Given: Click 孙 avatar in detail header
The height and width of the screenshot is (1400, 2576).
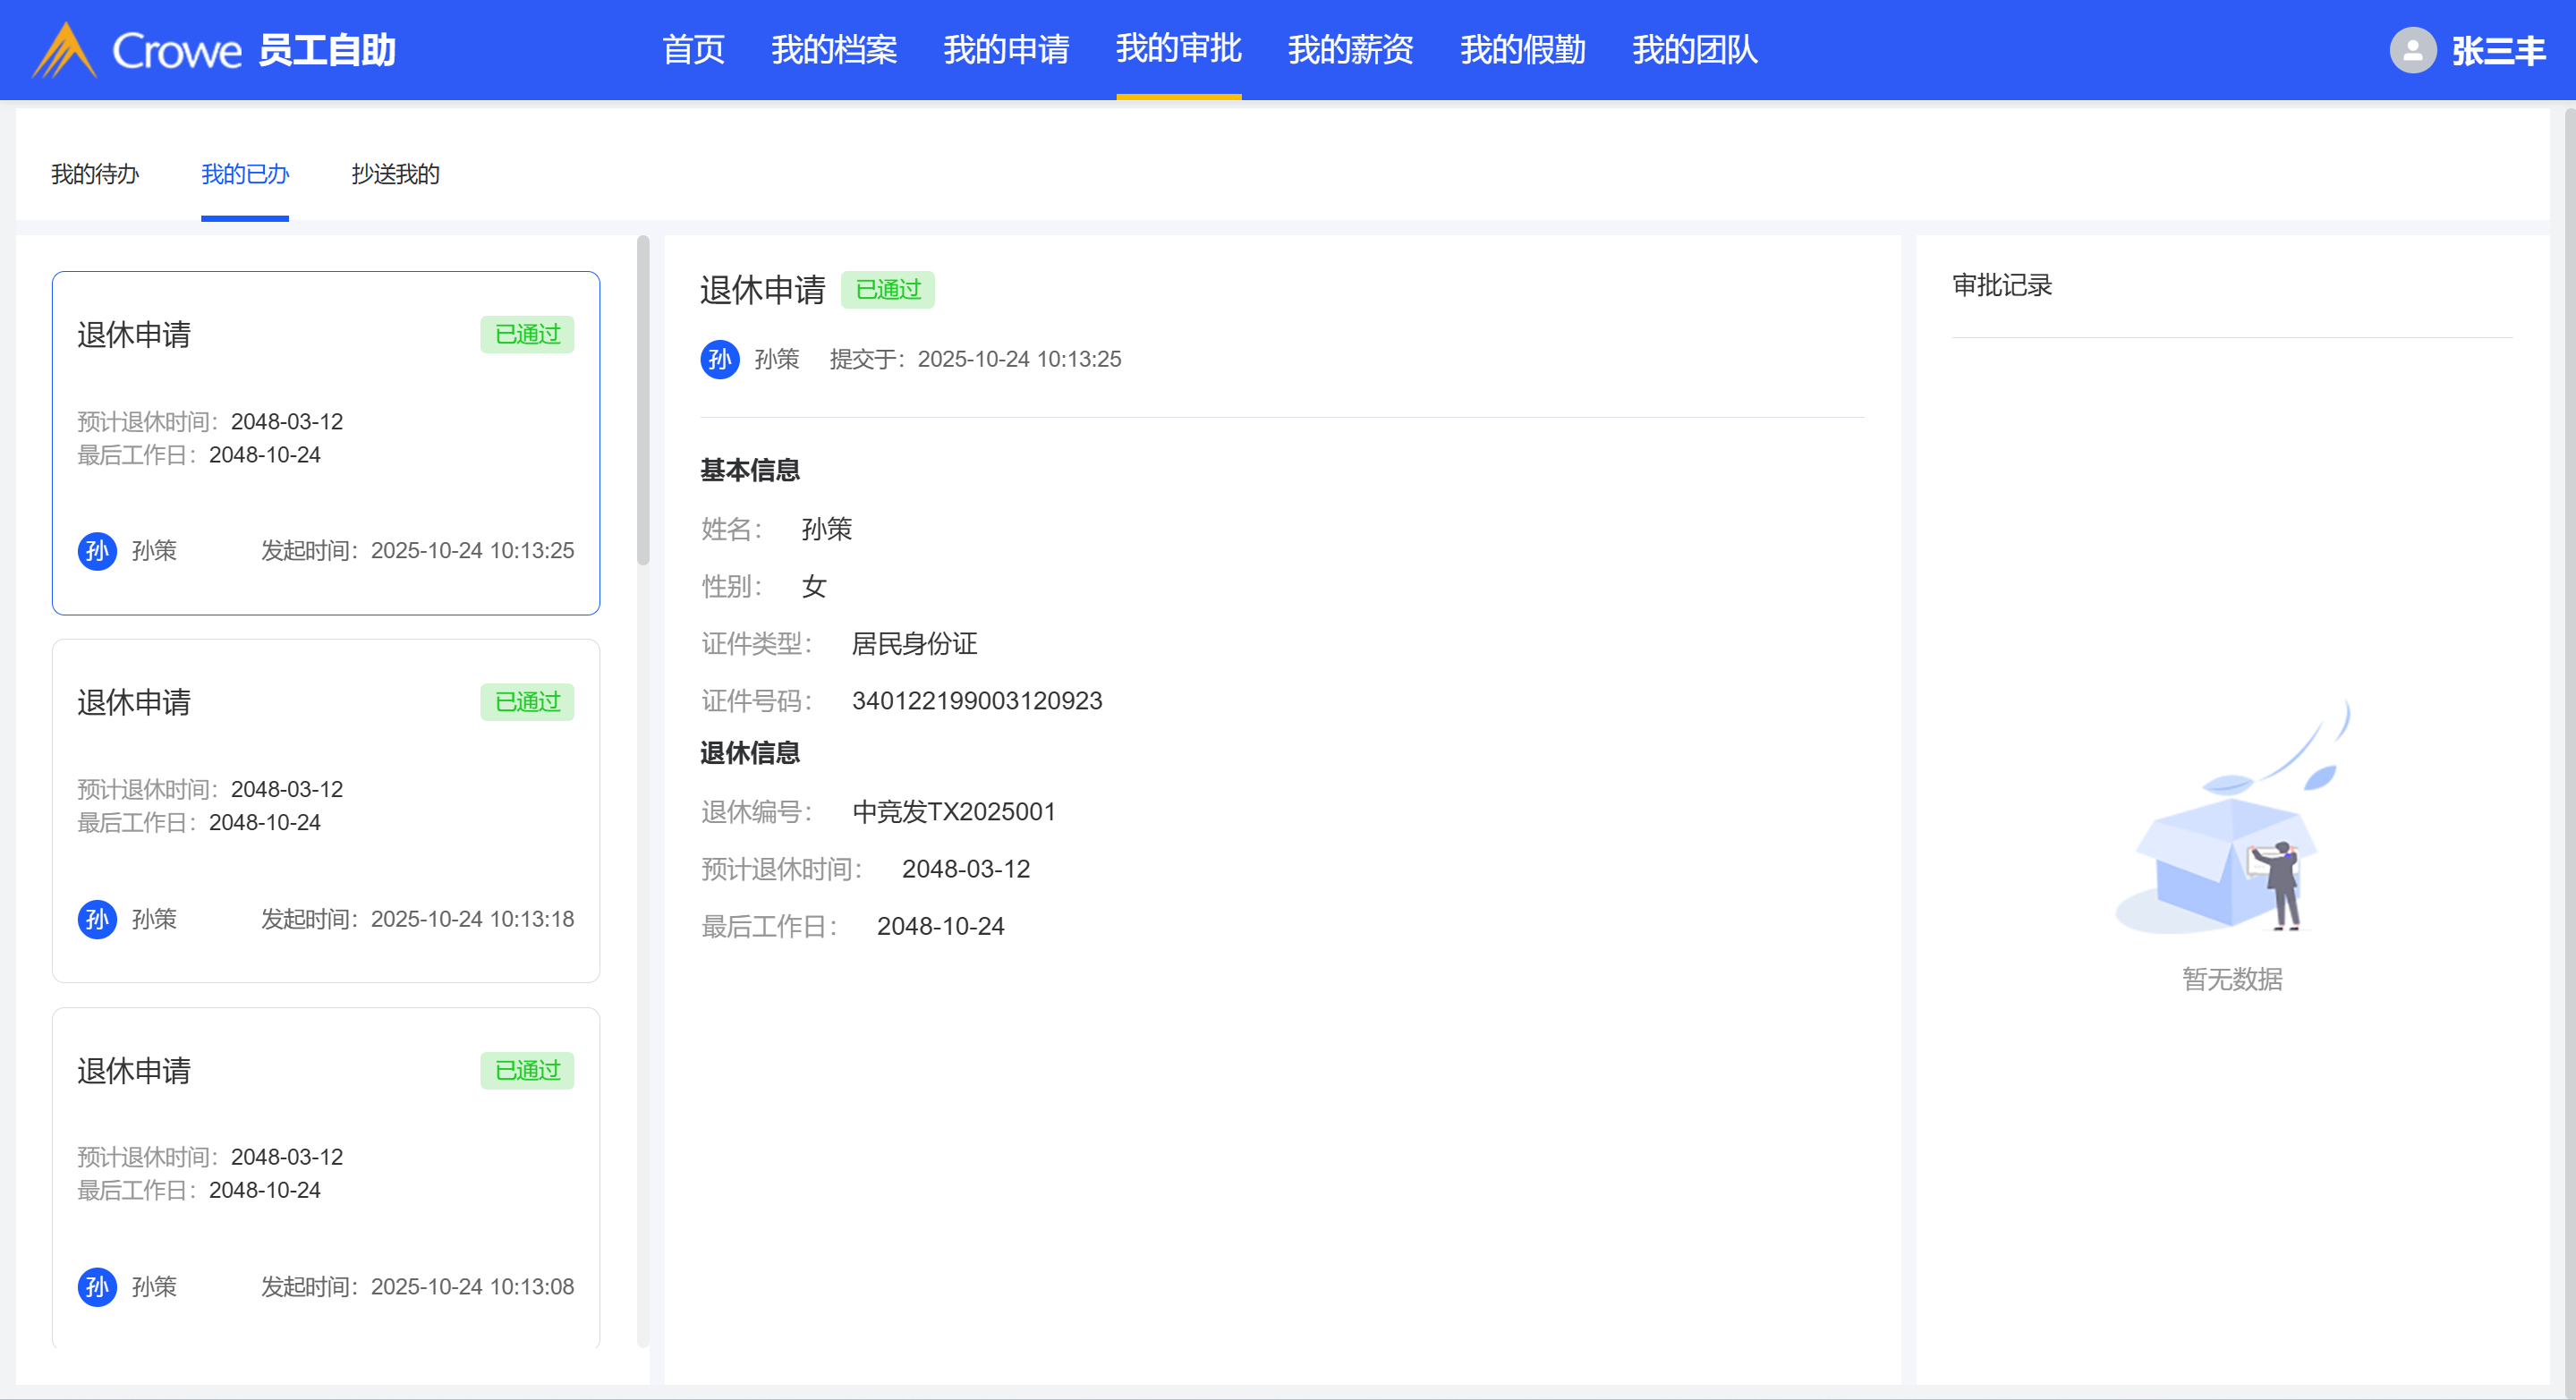Looking at the screenshot, I should click(719, 359).
